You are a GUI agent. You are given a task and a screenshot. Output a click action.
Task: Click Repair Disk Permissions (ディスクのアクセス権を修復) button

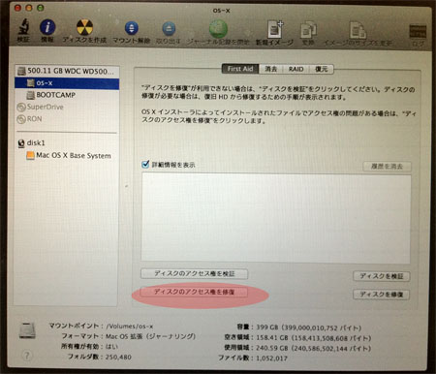tap(194, 292)
